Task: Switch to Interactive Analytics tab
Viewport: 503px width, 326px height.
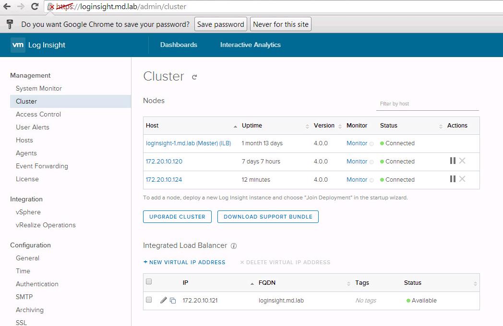Action: click(250, 45)
